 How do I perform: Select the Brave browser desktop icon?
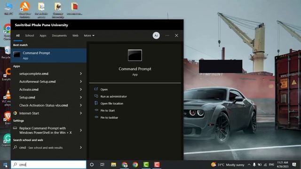[8, 118]
